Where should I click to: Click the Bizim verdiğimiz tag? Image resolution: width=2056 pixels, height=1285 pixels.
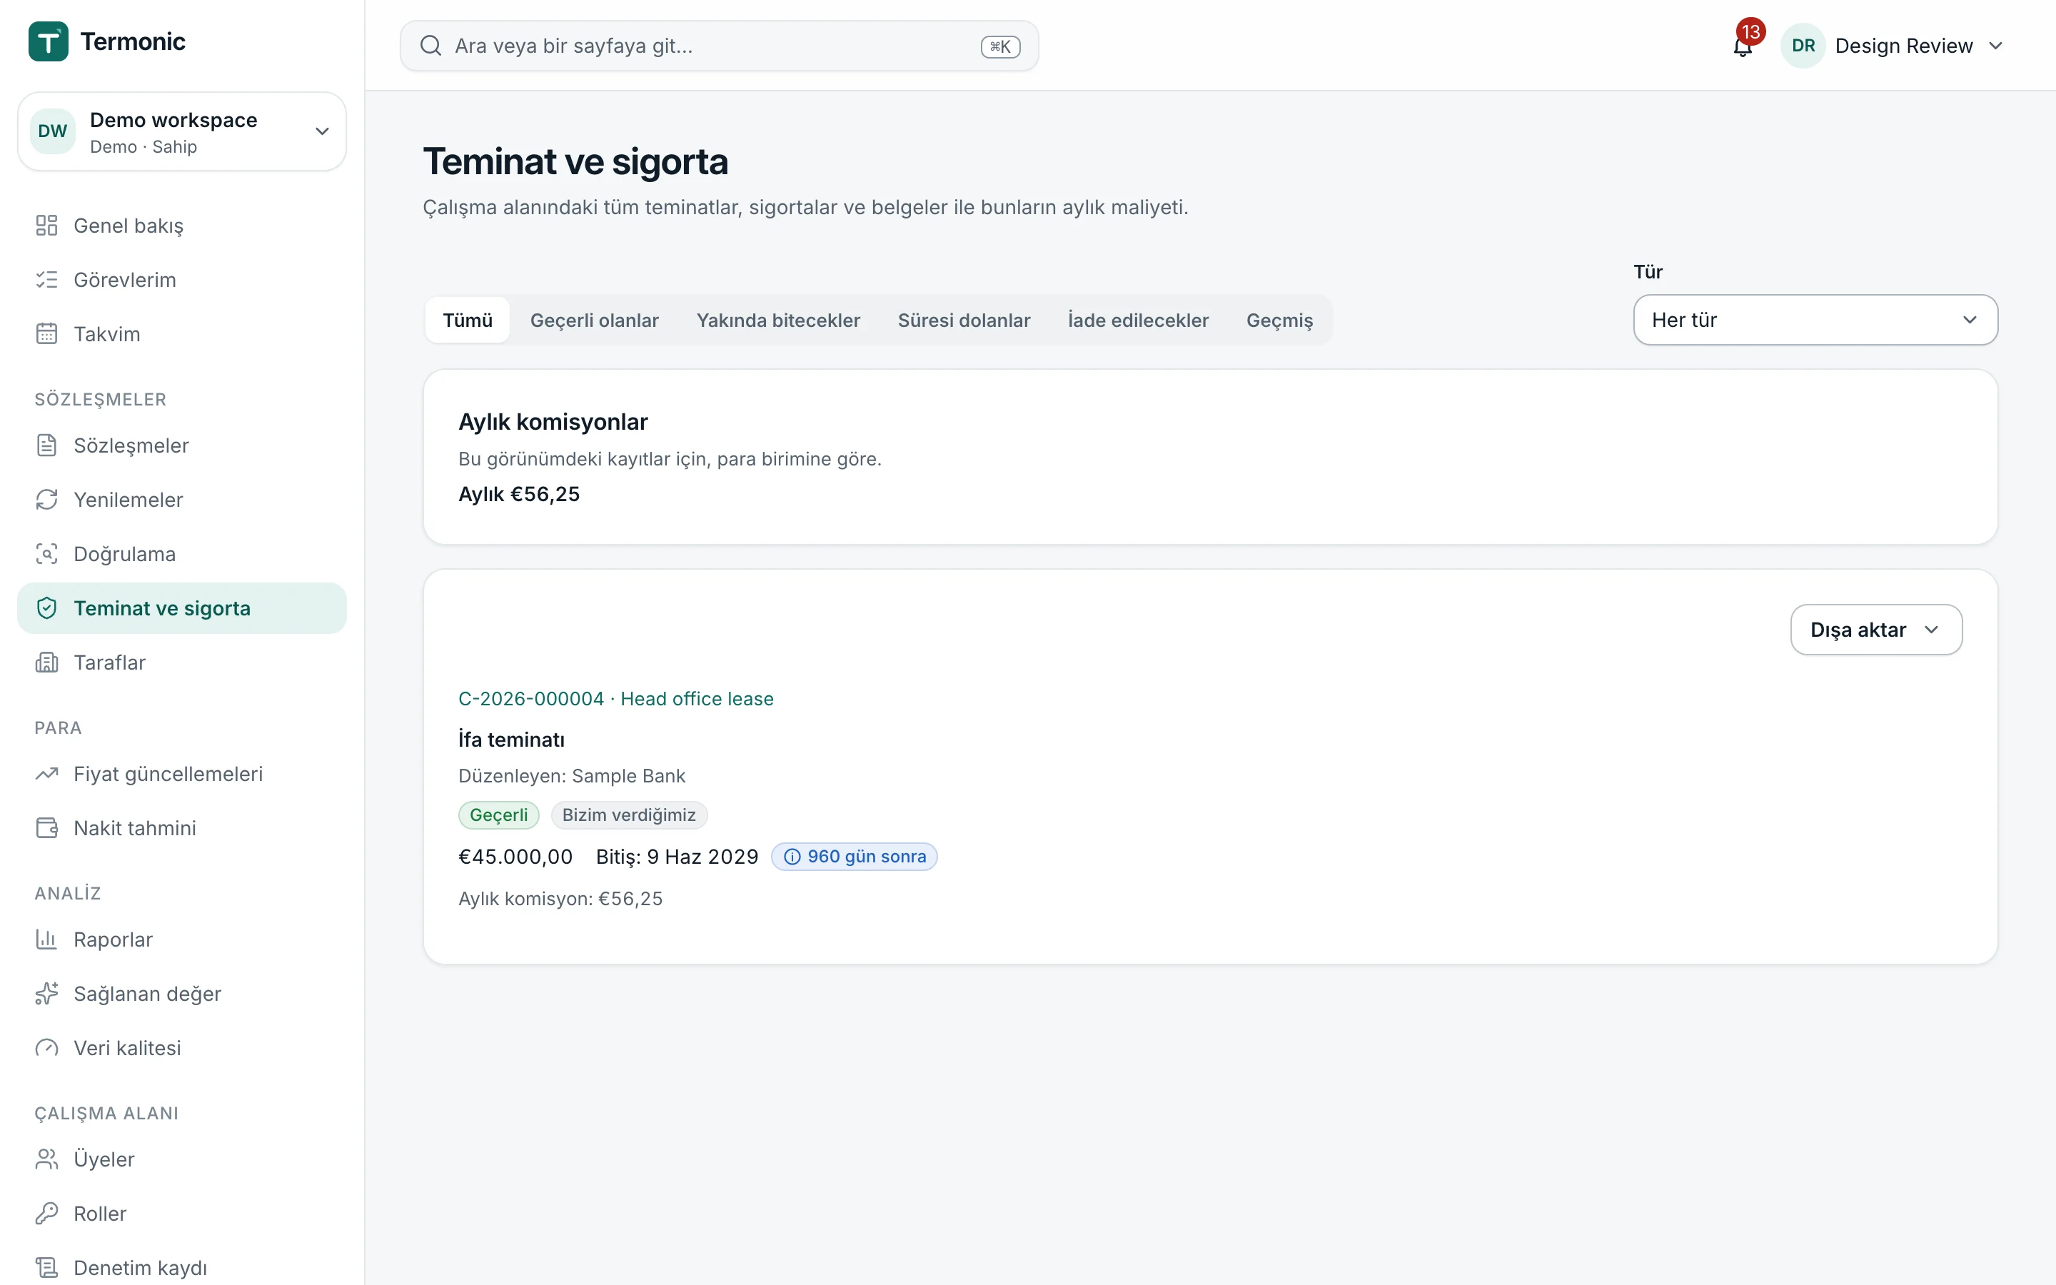pos(629,815)
